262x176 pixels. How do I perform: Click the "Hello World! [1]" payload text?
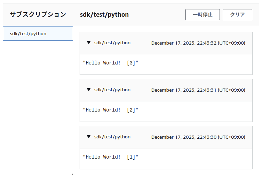coord(111,157)
